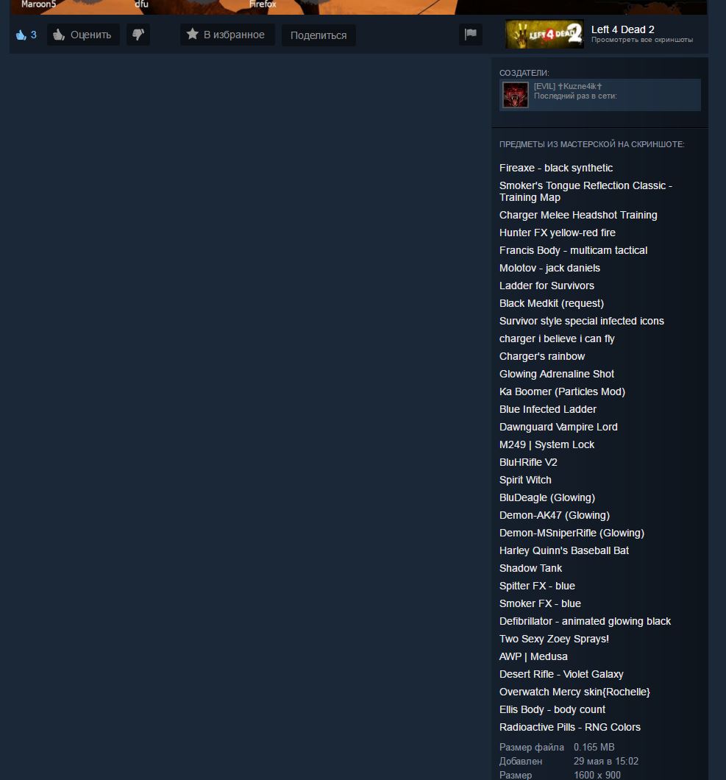Click the Поделиться share button

pos(318,35)
